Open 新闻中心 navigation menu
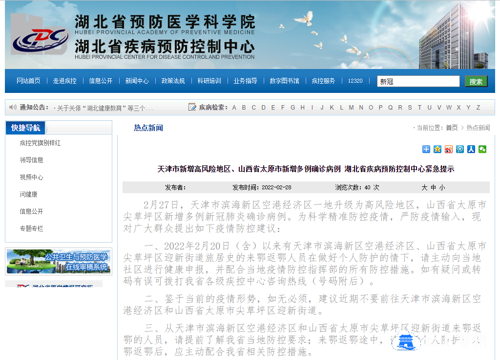The height and width of the screenshot is (360, 500). pos(137,81)
